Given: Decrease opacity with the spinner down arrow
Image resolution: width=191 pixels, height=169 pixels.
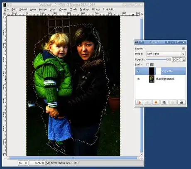Looking at the screenshot, I should [x=184, y=61].
